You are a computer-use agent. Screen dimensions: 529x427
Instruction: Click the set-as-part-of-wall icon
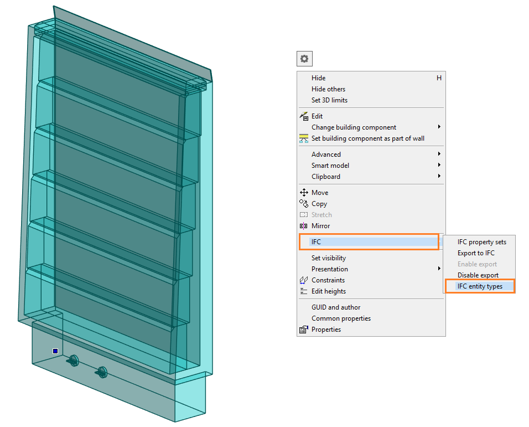coord(304,138)
